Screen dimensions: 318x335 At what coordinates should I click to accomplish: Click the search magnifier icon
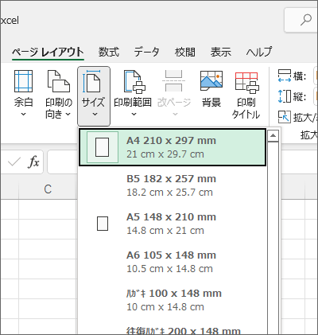coord(306,20)
